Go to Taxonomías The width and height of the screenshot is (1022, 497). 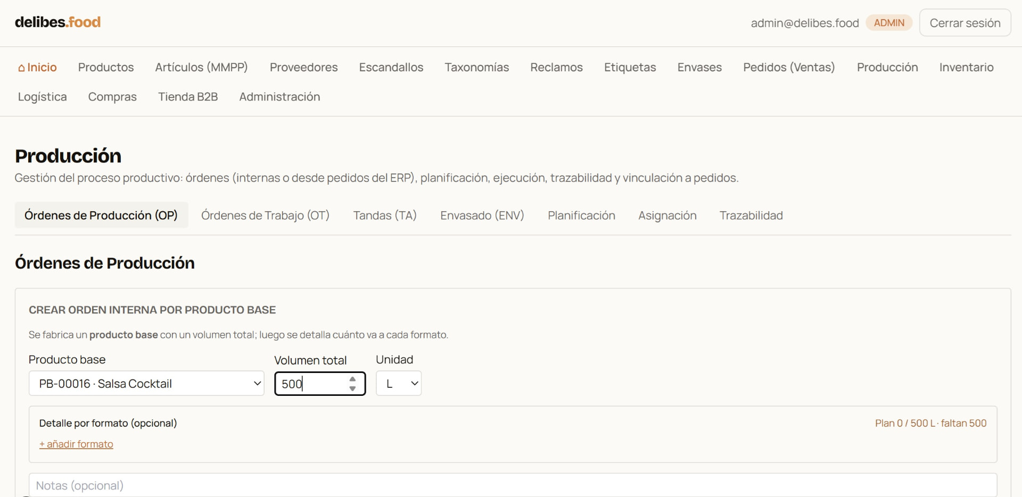pyautogui.click(x=476, y=67)
